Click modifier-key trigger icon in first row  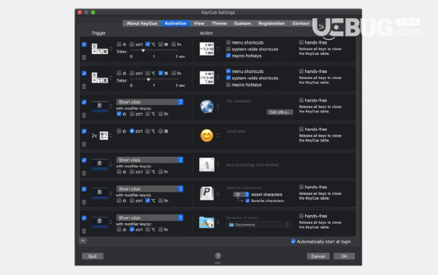[100, 49]
